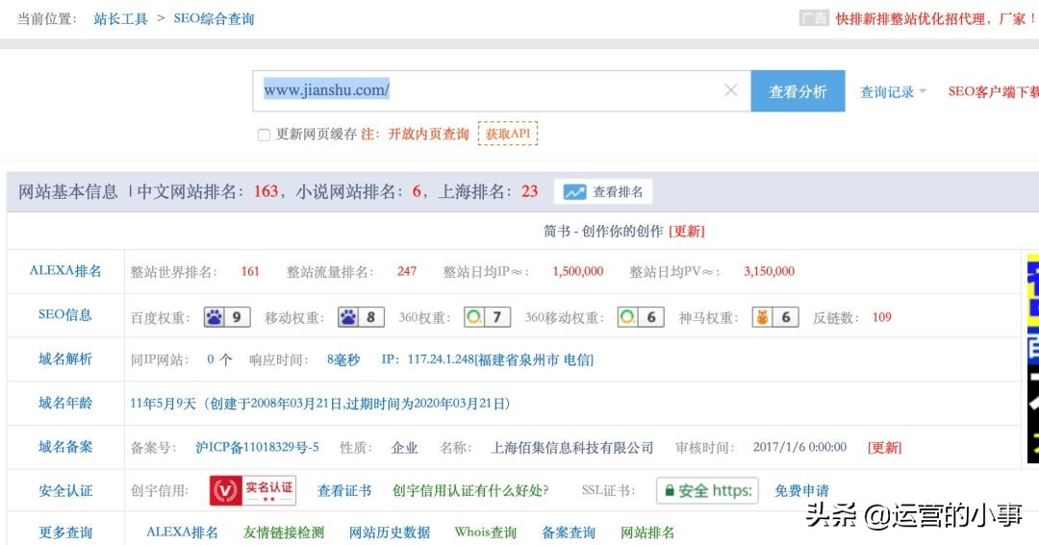Click the 企业 nature value
Viewport: 1039px width, 545px height.
(404, 448)
